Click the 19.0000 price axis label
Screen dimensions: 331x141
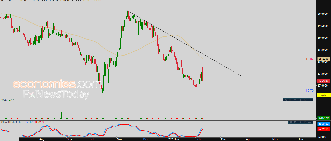click(323, 38)
